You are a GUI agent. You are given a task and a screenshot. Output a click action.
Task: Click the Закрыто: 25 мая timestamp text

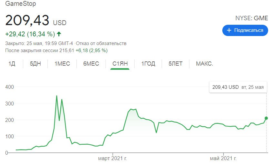pyautogui.click(x=39, y=43)
